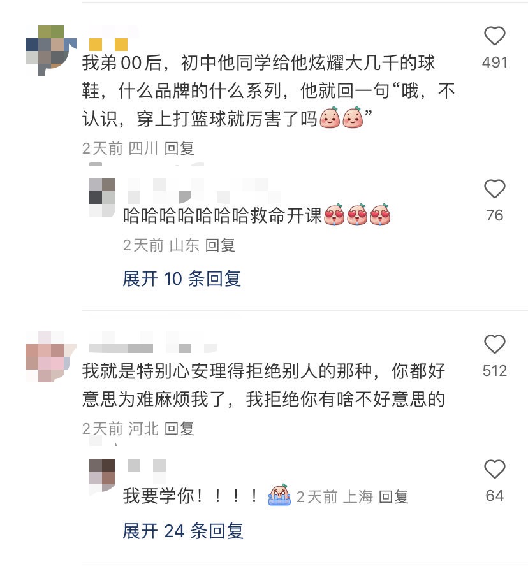Open first commenter's pixelated avatar
Image resolution: width=528 pixels, height=569 pixels.
51,50
